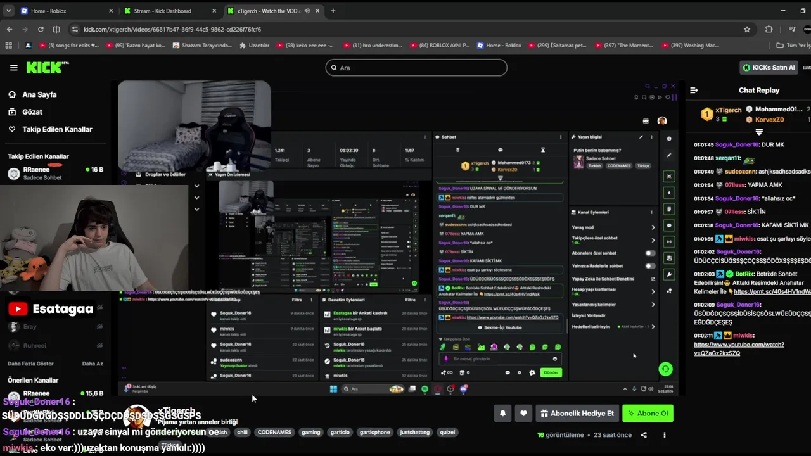811x456 pixels.
Task: Switch to Stream - Kick Dashboard tab
Action: pyautogui.click(x=169, y=11)
